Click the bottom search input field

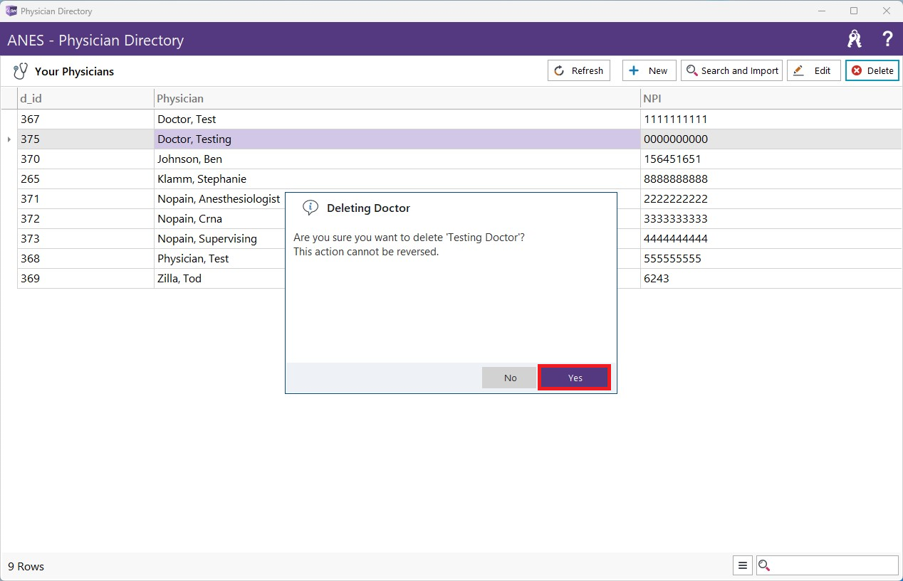828,565
